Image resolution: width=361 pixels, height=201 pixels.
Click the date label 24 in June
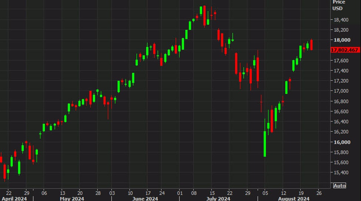point(162,193)
